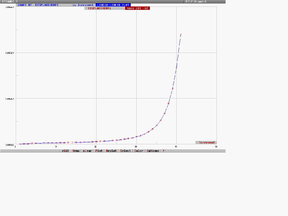Click the x-axis tick label 50
Image resolution: width=288 pixels, height=216 pixels.
click(x=216, y=147)
